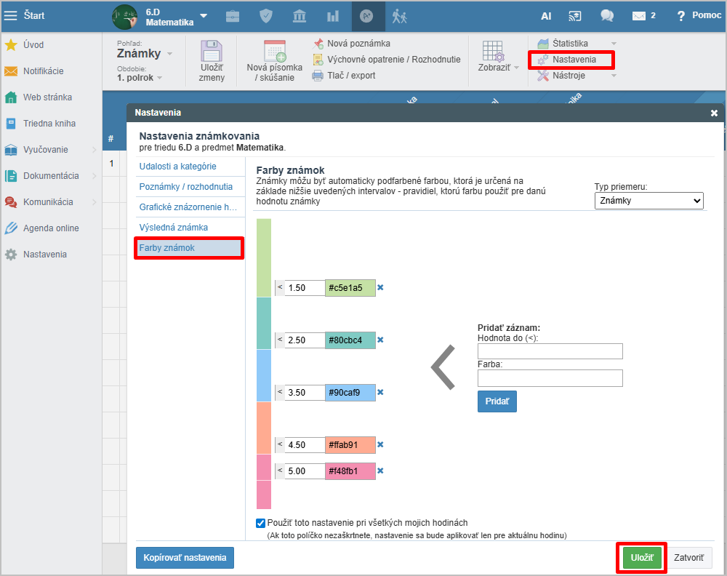Select Udalosti a kategórie tab
The height and width of the screenshot is (576, 727).
point(177,167)
